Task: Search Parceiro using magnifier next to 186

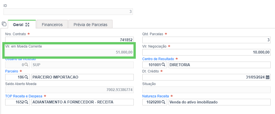Action: coord(26,77)
